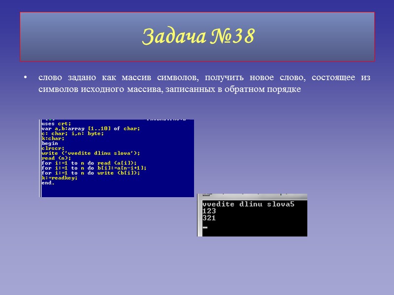Viewport: 394px width, 295px height.
Task: Click the line 'c: char; i,n: byte;'
Action: (x=72, y=133)
